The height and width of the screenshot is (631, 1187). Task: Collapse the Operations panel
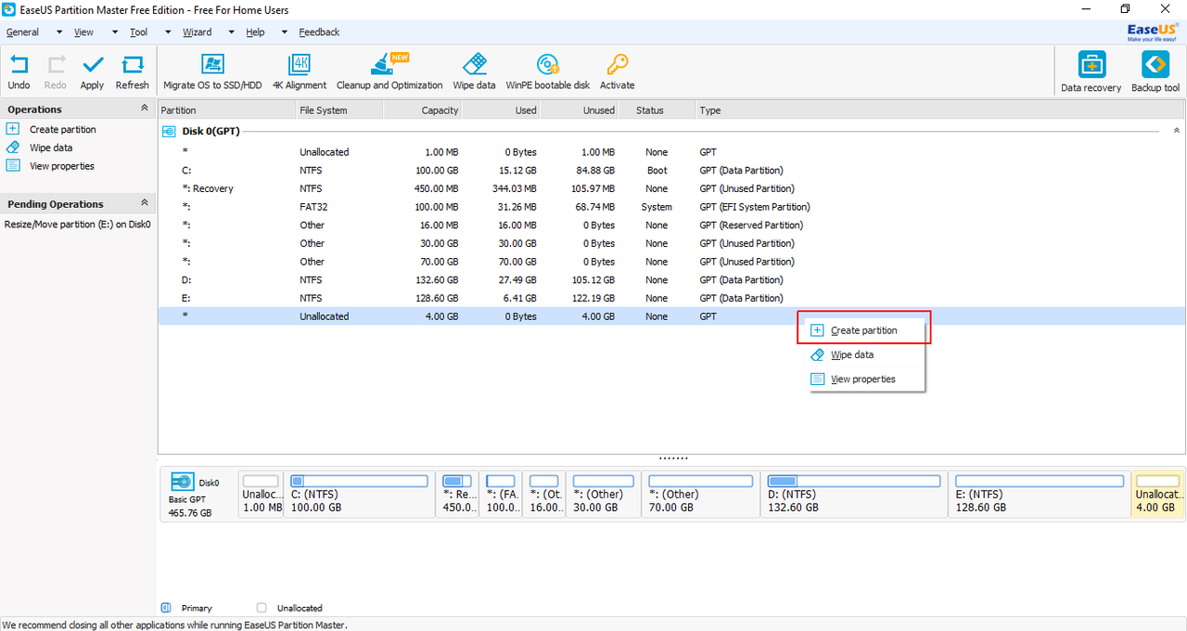[144, 109]
